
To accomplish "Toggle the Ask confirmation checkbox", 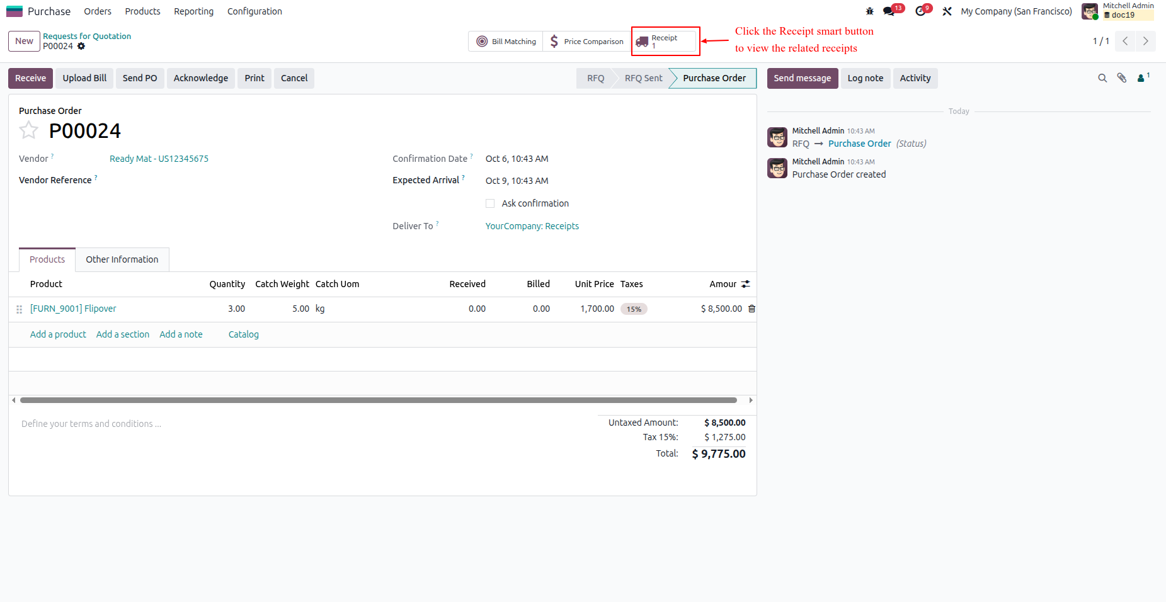I will pyautogui.click(x=490, y=203).
